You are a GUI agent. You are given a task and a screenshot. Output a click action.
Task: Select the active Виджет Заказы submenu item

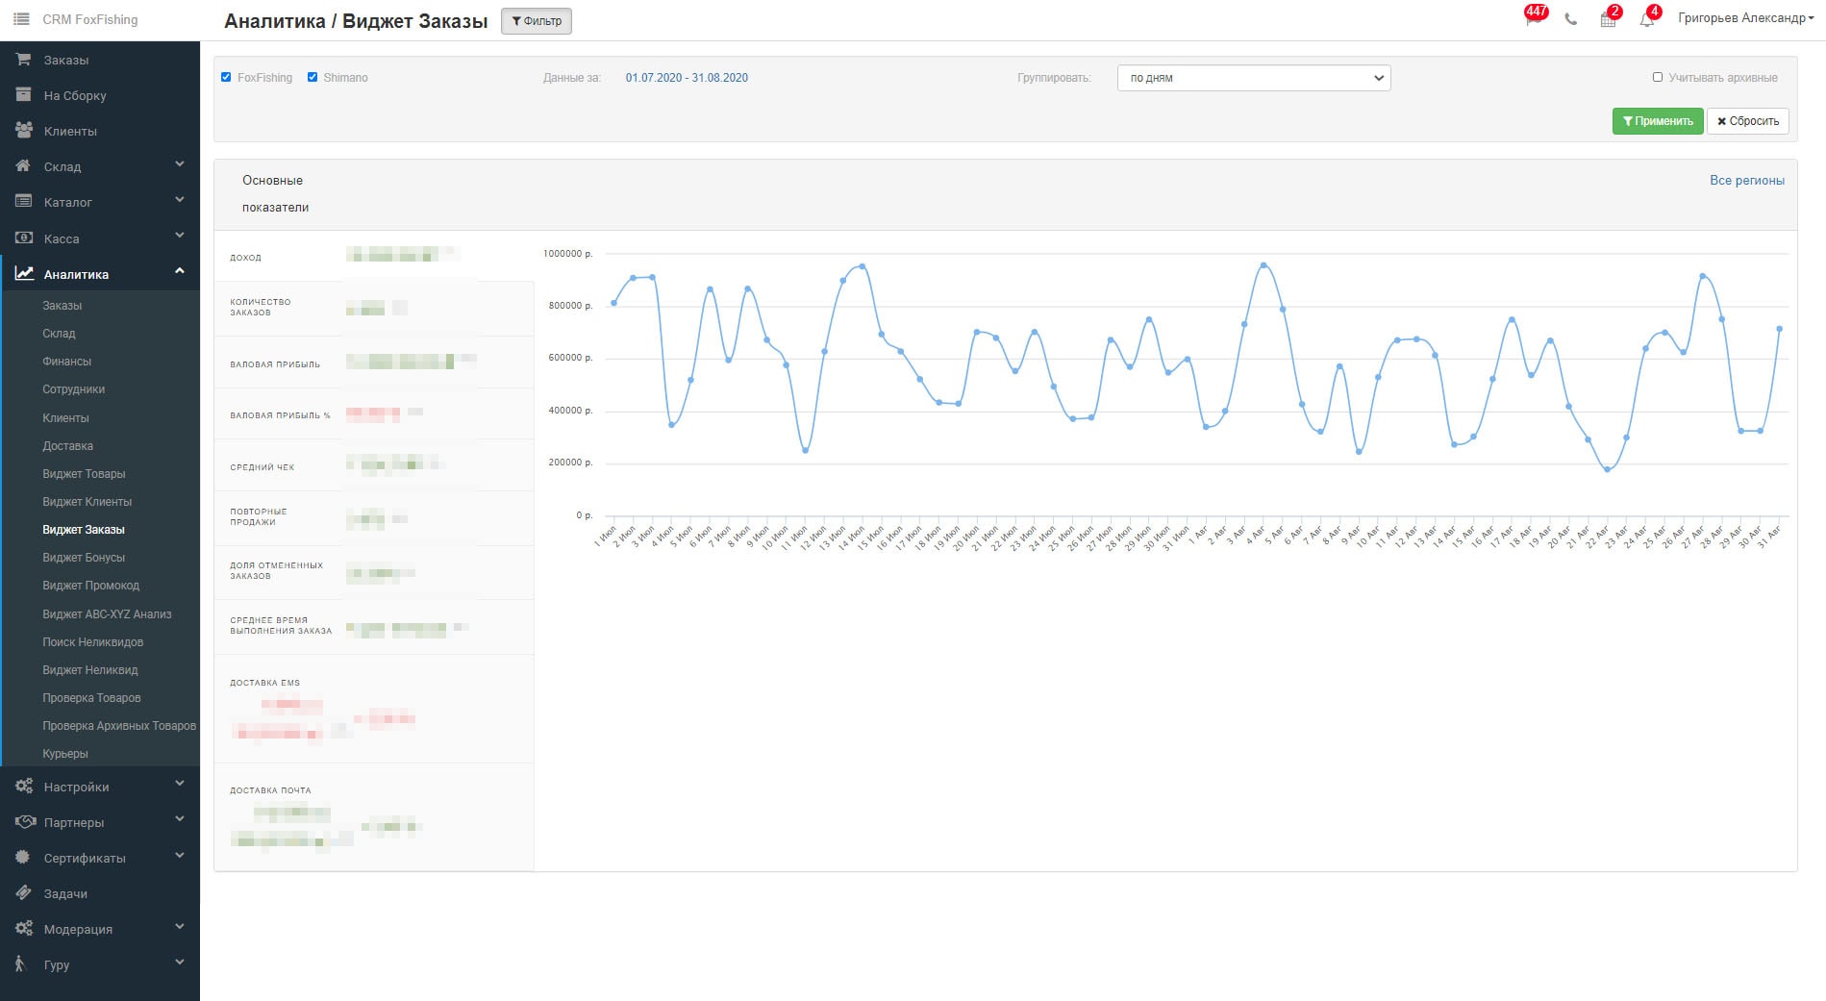[84, 530]
